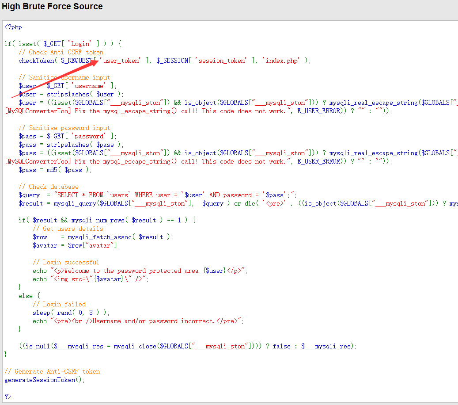Click the Check Anti-CSRF token comment
Image resolution: width=458 pixels, height=405 pixels.
pos(61,52)
